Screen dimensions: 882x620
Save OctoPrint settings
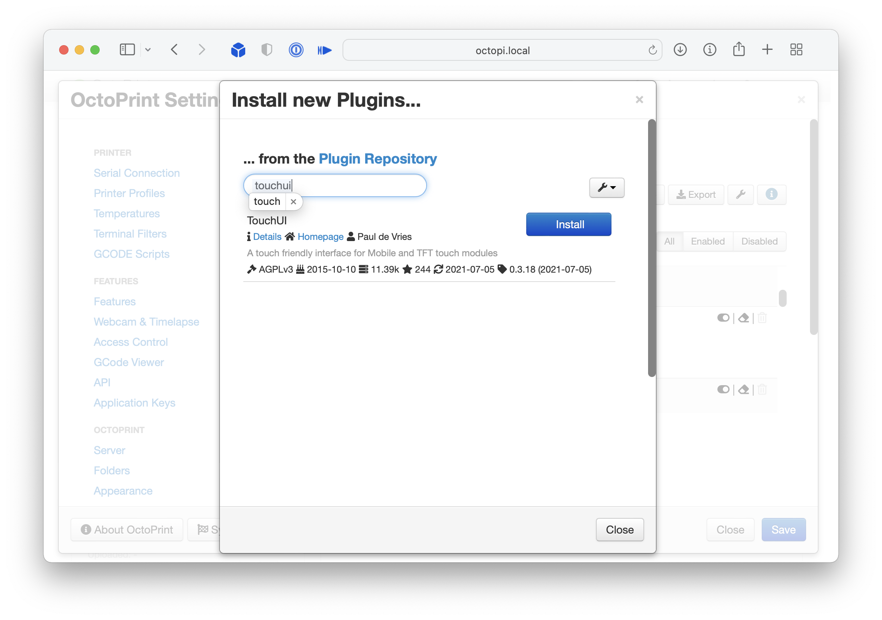(784, 530)
